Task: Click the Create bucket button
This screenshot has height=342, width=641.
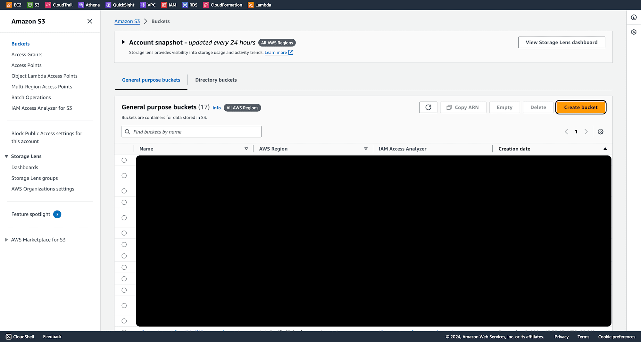Action: click(580, 107)
